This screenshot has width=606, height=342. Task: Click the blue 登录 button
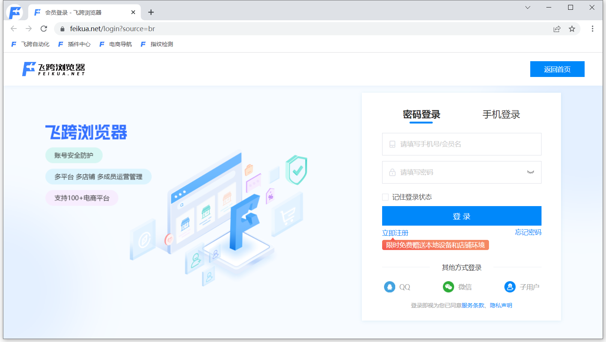[x=462, y=216]
